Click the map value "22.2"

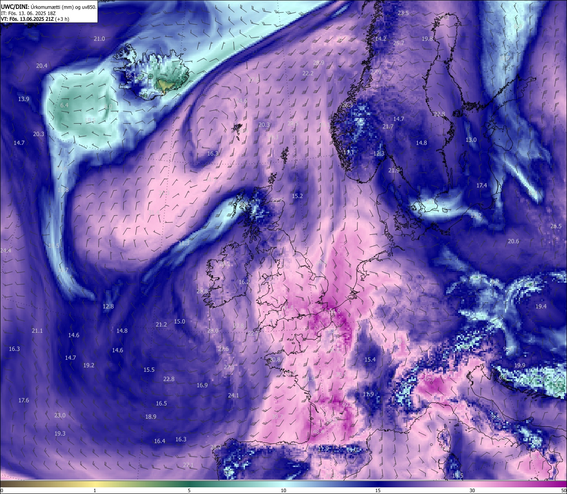(308, 74)
